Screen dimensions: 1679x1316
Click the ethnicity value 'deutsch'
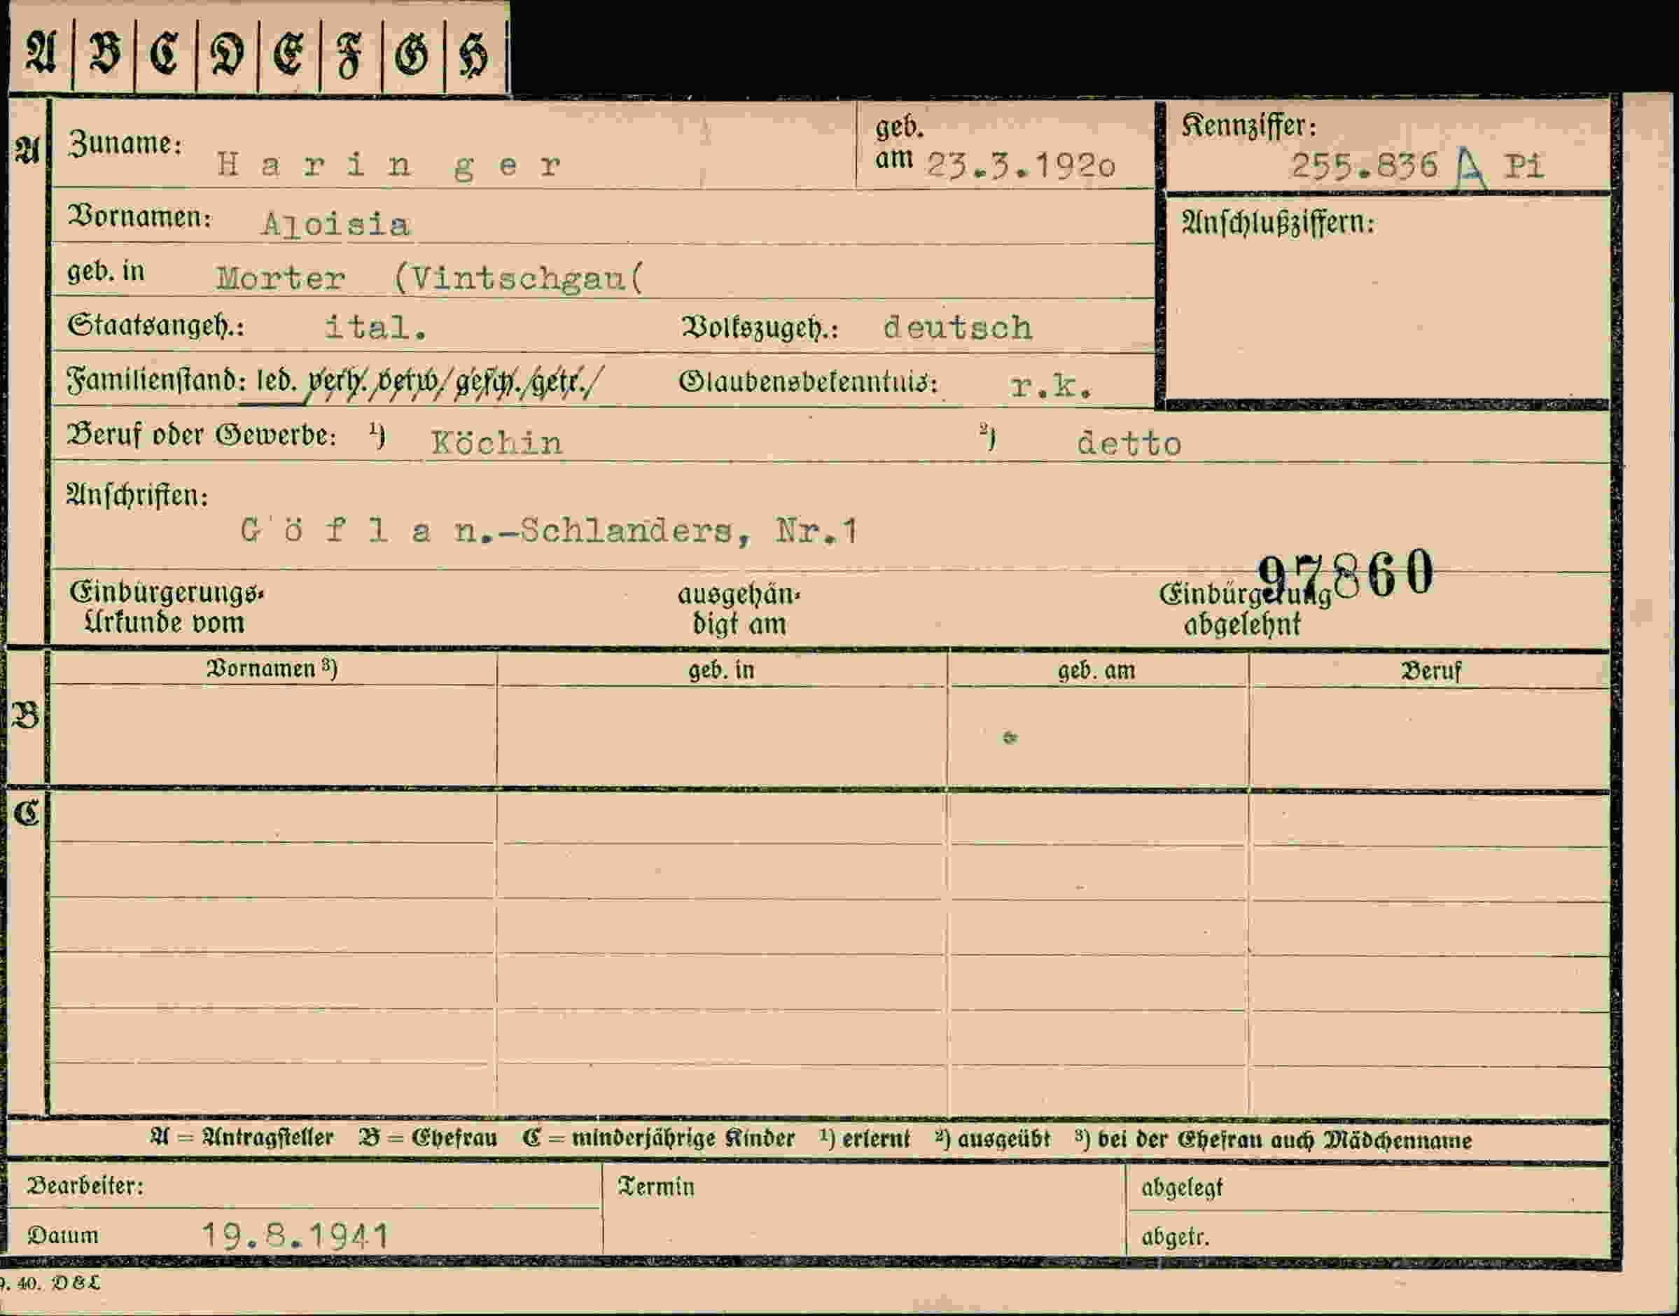tap(958, 328)
